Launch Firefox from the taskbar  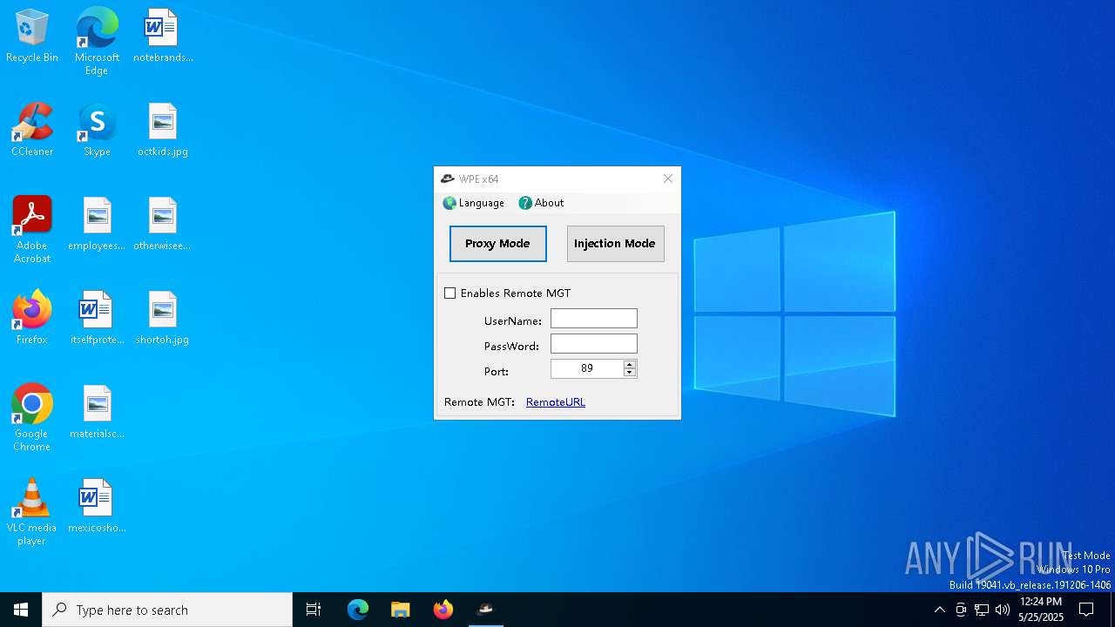pyautogui.click(x=443, y=610)
